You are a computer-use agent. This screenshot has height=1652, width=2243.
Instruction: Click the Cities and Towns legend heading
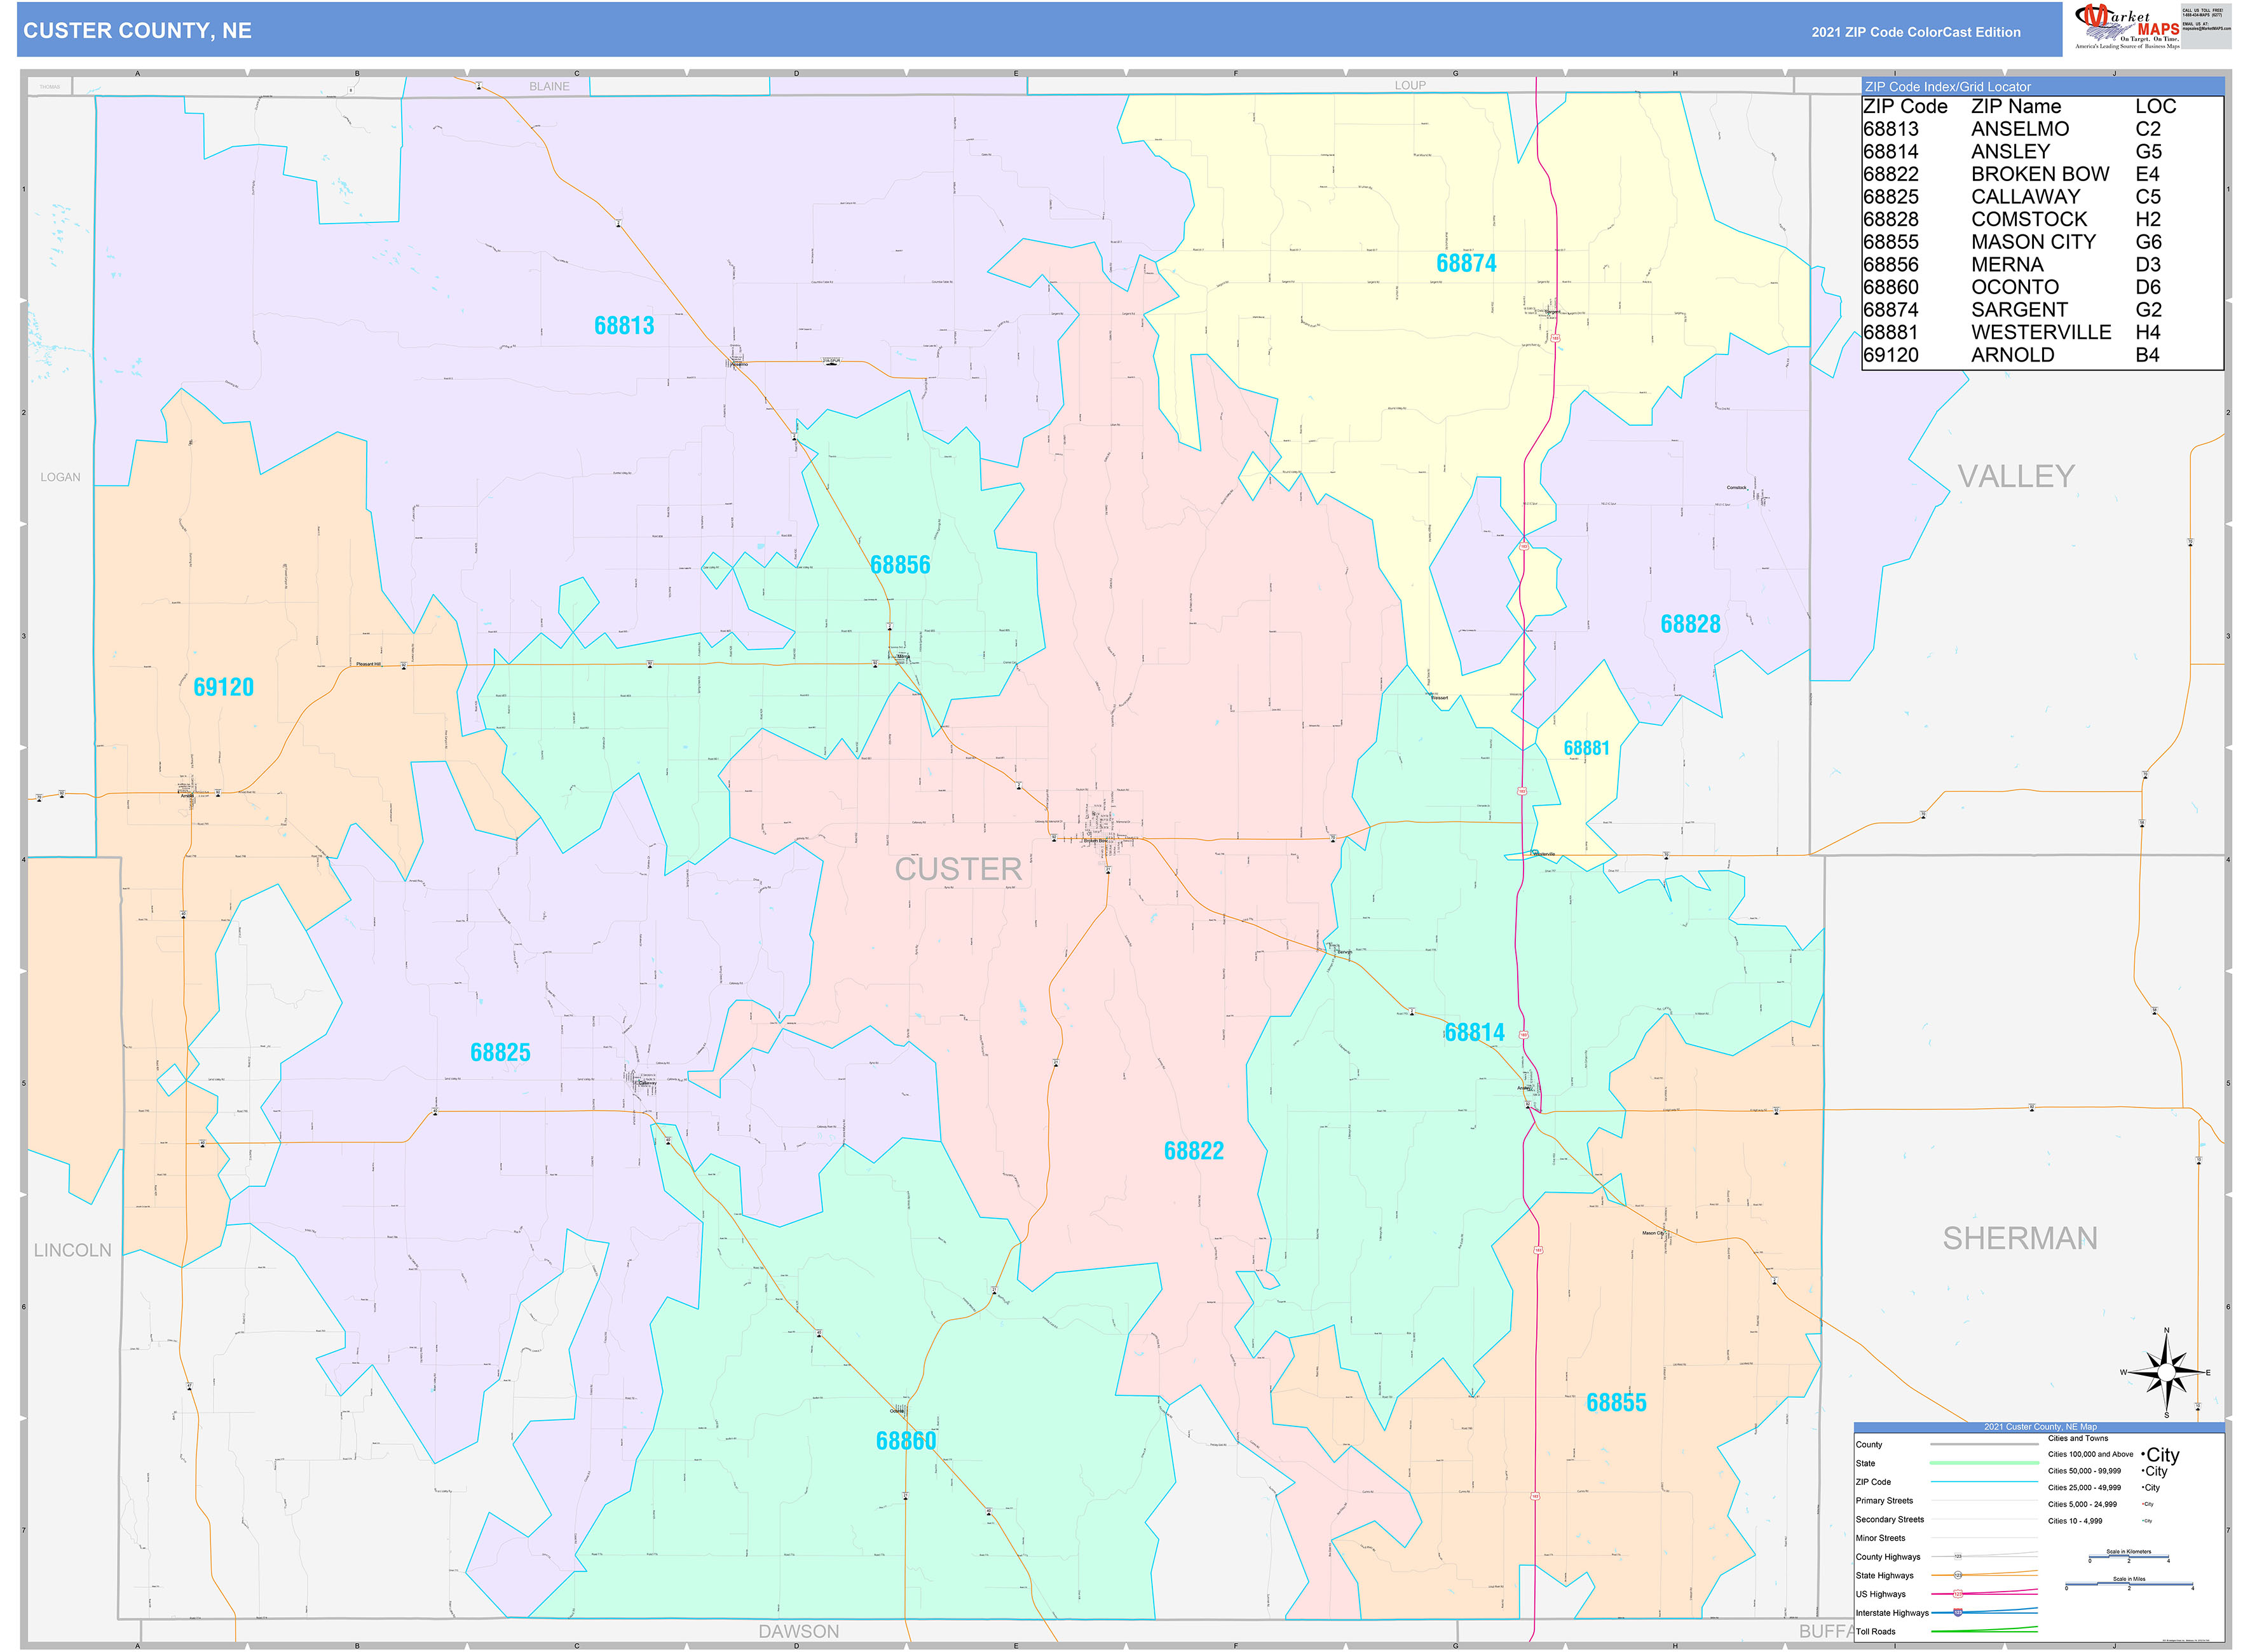pos(2077,1438)
